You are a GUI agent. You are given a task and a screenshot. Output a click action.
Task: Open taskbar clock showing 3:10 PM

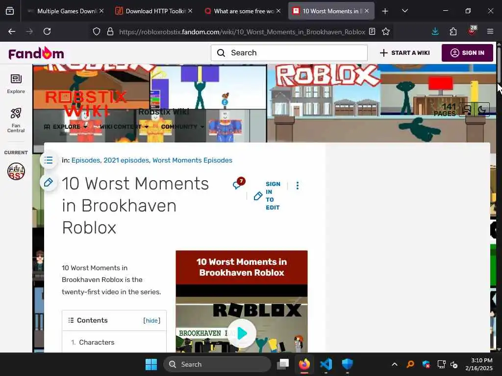[479, 364]
